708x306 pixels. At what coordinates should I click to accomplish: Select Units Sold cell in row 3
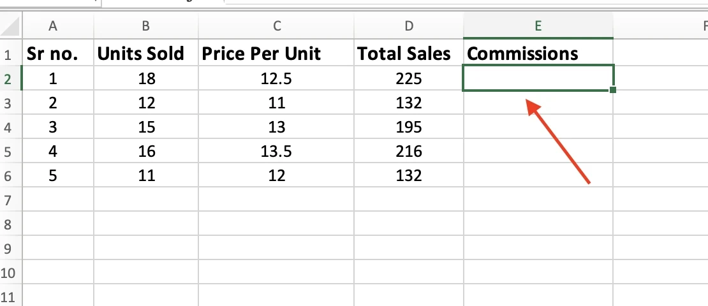pyautogui.click(x=146, y=103)
